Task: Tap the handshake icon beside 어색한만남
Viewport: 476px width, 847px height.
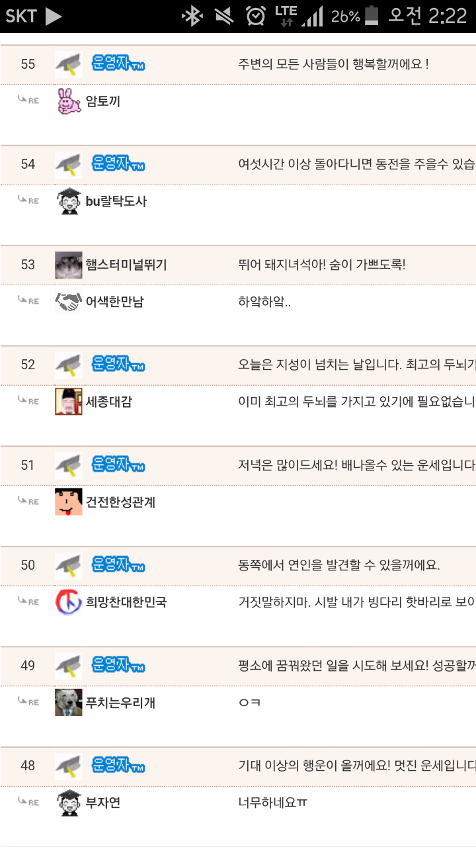Action: click(69, 302)
